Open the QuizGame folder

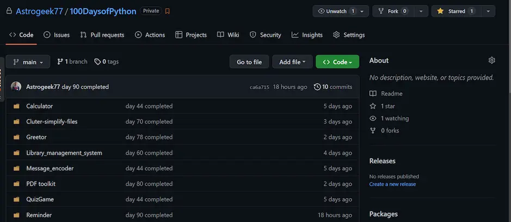(x=40, y=199)
